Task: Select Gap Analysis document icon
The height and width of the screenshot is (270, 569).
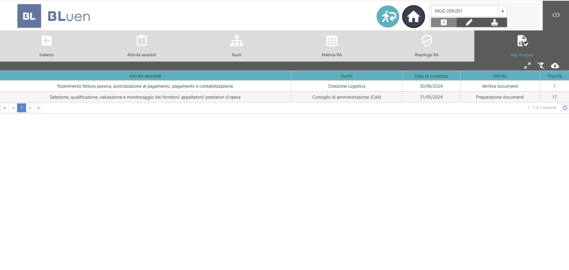Action: pyautogui.click(x=522, y=41)
